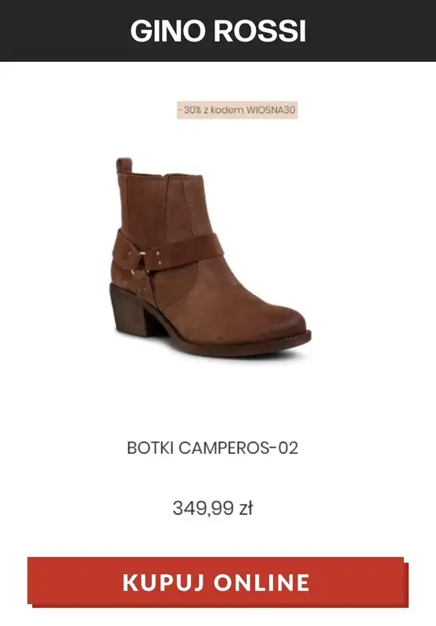Screen dimensions: 436x626
Task: Click the word KUPUJ on red button
Action: [165, 582]
